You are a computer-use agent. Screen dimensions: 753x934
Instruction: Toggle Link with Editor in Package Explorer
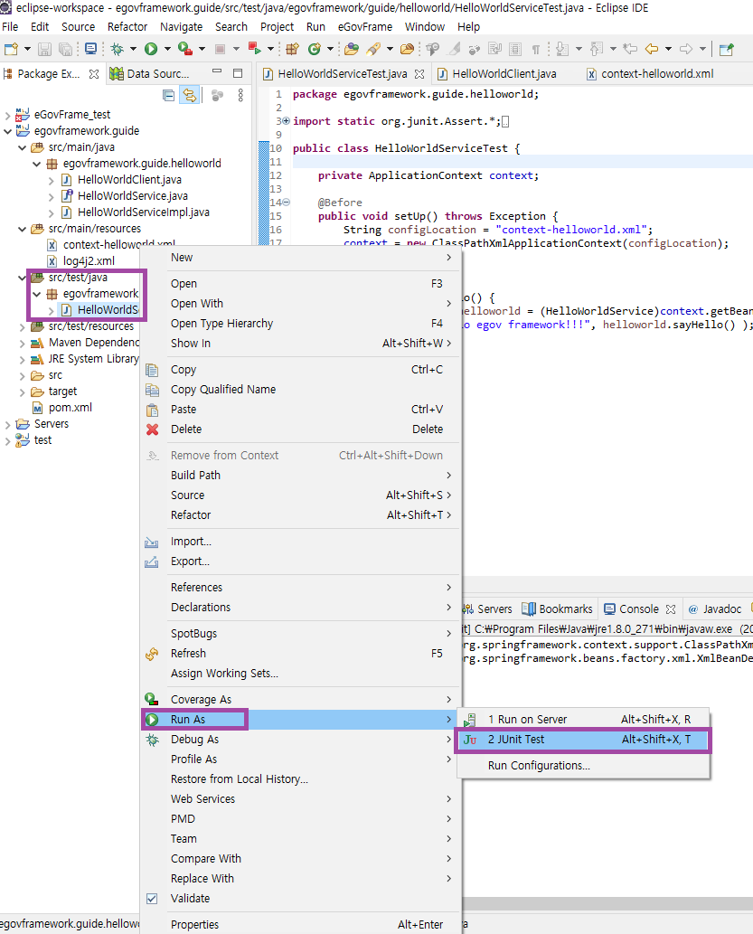pyautogui.click(x=190, y=95)
